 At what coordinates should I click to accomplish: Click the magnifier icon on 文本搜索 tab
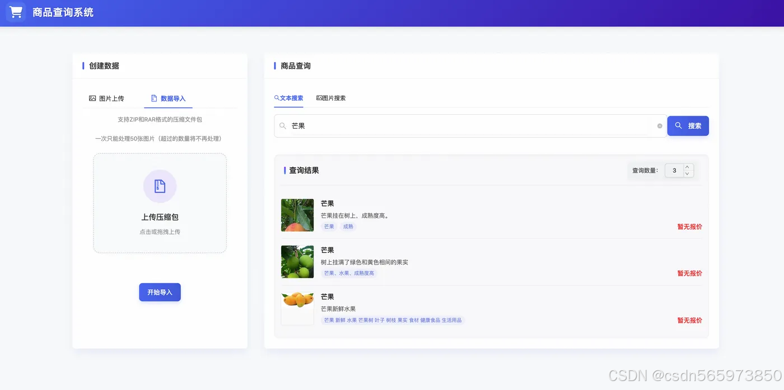pyautogui.click(x=276, y=98)
